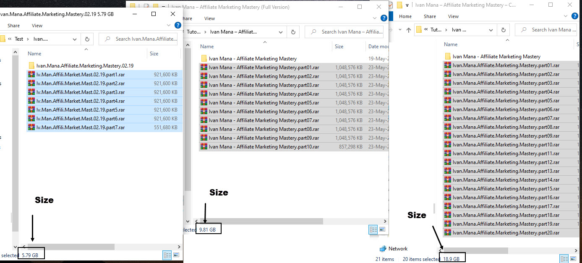
Task: Click the RAR icon of Ivan.Mana.Affiliate.Marketing.Mastery.part14.rar
Action: 448,180
